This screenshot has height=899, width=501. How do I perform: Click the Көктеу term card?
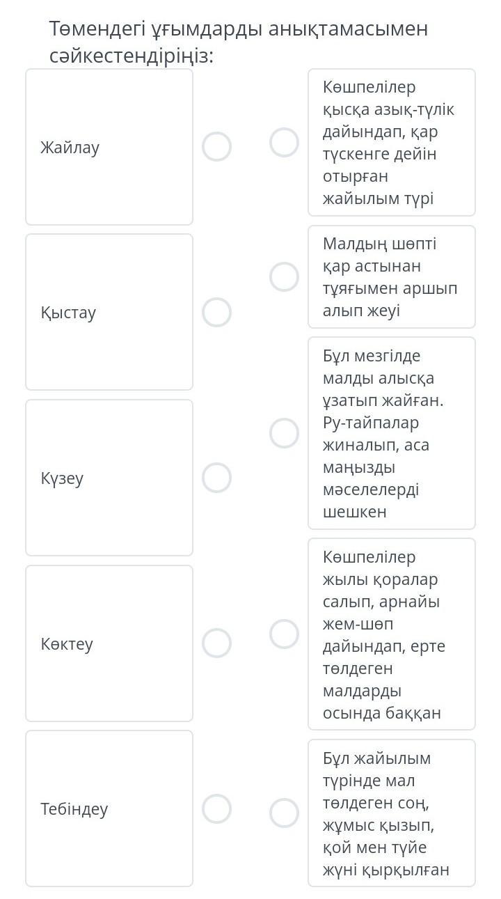coord(109,643)
